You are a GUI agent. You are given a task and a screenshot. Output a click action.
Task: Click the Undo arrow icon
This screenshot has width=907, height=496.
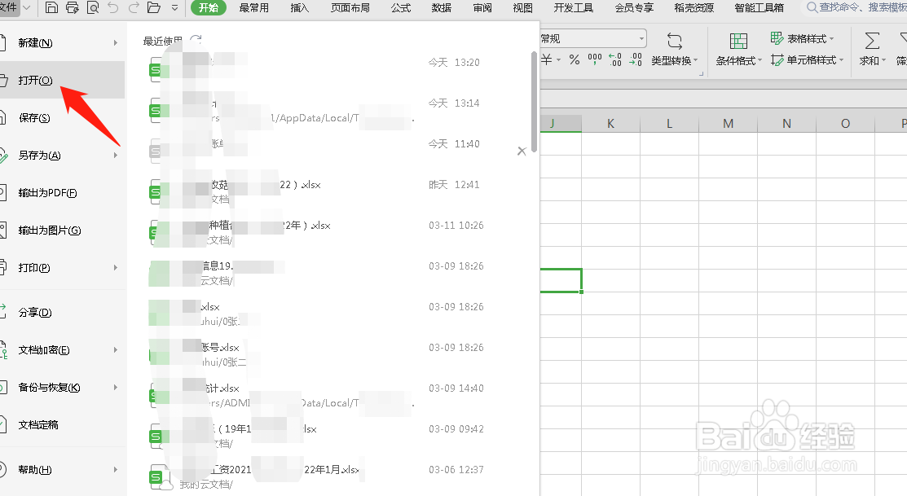pyautogui.click(x=115, y=7)
